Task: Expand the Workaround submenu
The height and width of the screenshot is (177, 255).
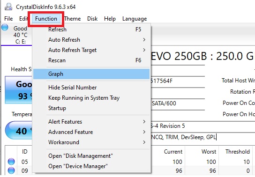Action: 91,142
